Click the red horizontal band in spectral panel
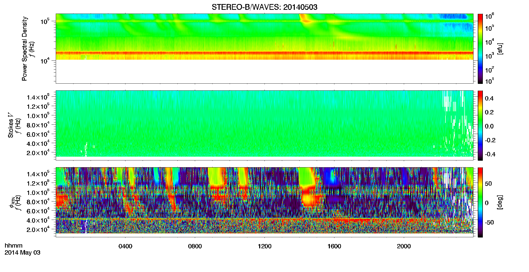The image size is (529, 272). [x=264, y=53]
